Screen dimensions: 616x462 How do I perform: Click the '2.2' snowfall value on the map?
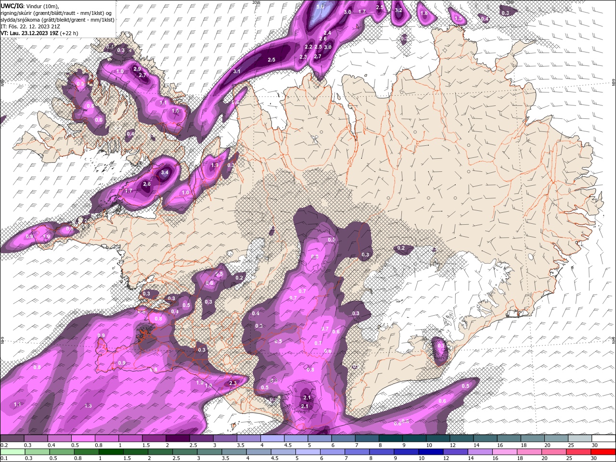pos(308,47)
